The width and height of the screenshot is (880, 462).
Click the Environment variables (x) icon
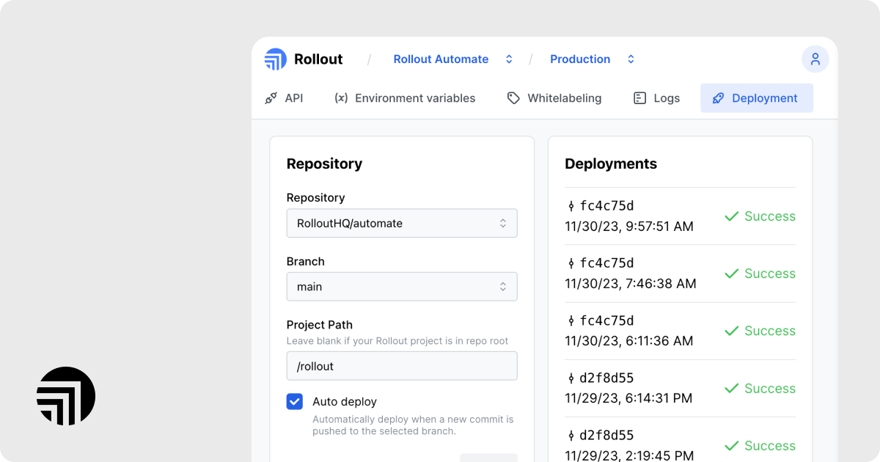tap(341, 98)
